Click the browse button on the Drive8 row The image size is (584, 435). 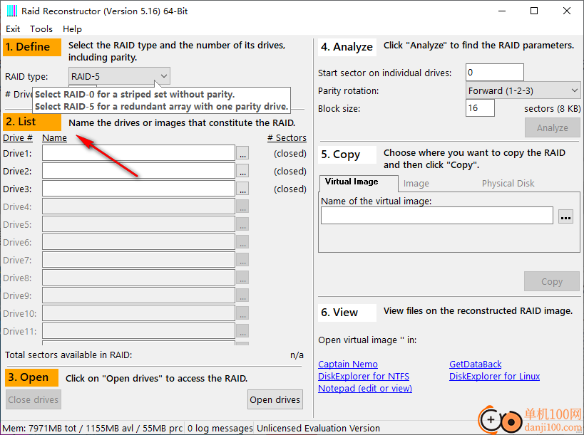pos(242,278)
